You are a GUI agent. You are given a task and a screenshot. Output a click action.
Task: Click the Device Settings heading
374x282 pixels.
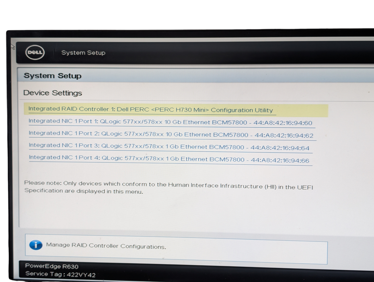coord(53,93)
